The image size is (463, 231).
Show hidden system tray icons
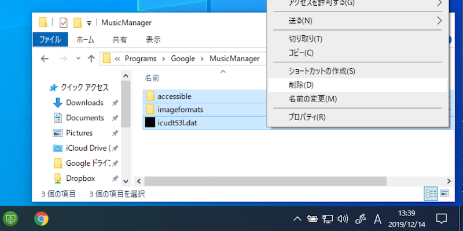[x=297, y=219]
